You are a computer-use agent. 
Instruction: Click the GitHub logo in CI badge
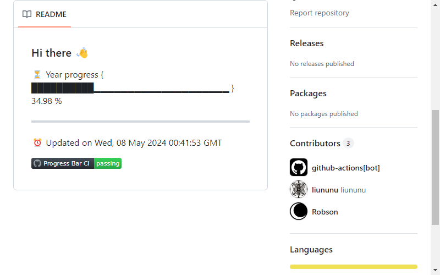tap(37, 163)
